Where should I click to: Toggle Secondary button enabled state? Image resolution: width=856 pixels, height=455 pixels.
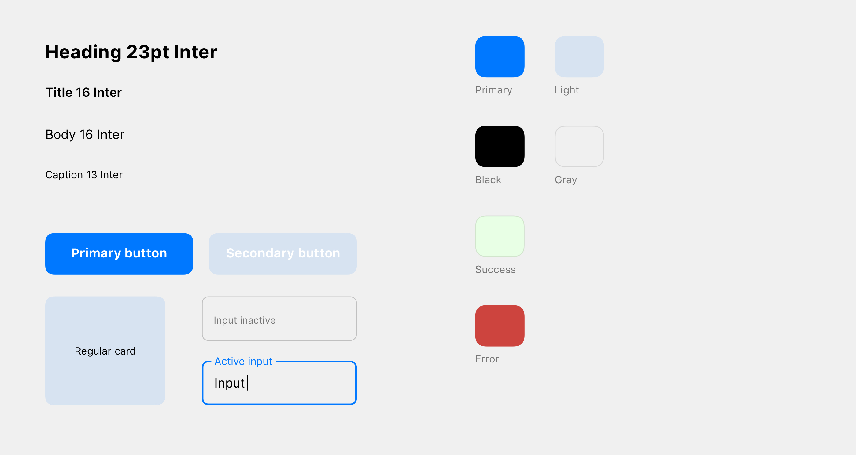(282, 253)
